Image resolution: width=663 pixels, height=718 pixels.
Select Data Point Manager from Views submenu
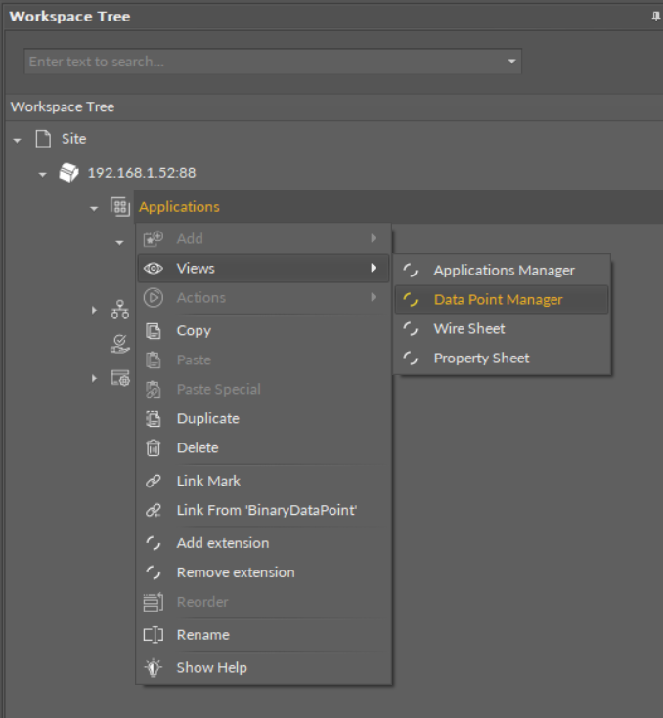(x=498, y=300)
